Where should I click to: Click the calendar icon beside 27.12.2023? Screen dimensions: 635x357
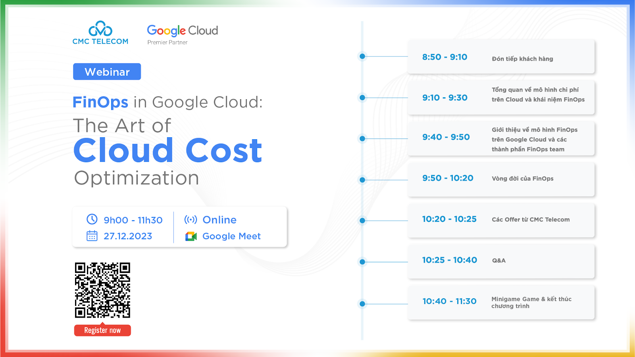92,236
